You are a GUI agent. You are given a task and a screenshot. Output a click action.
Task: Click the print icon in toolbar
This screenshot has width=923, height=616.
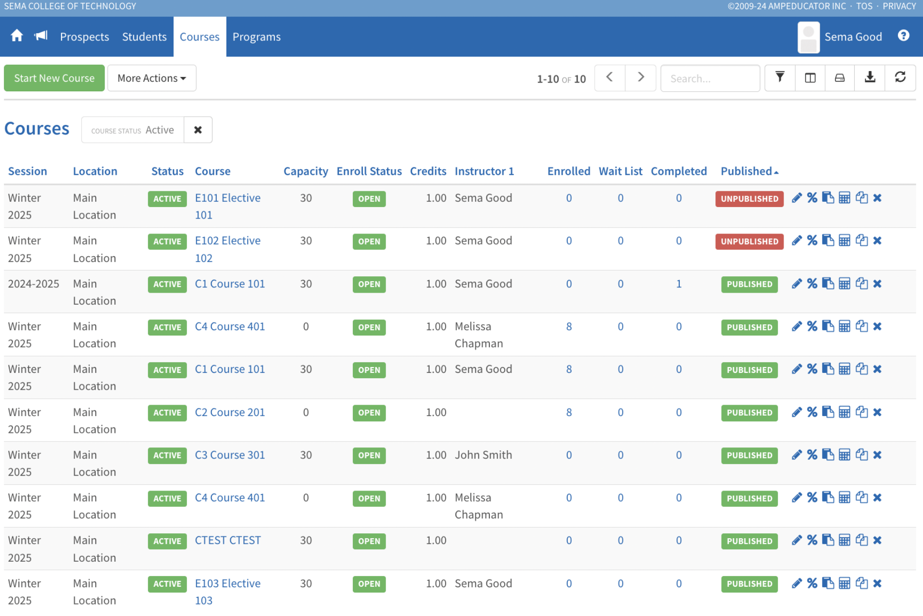pos(839,78)
